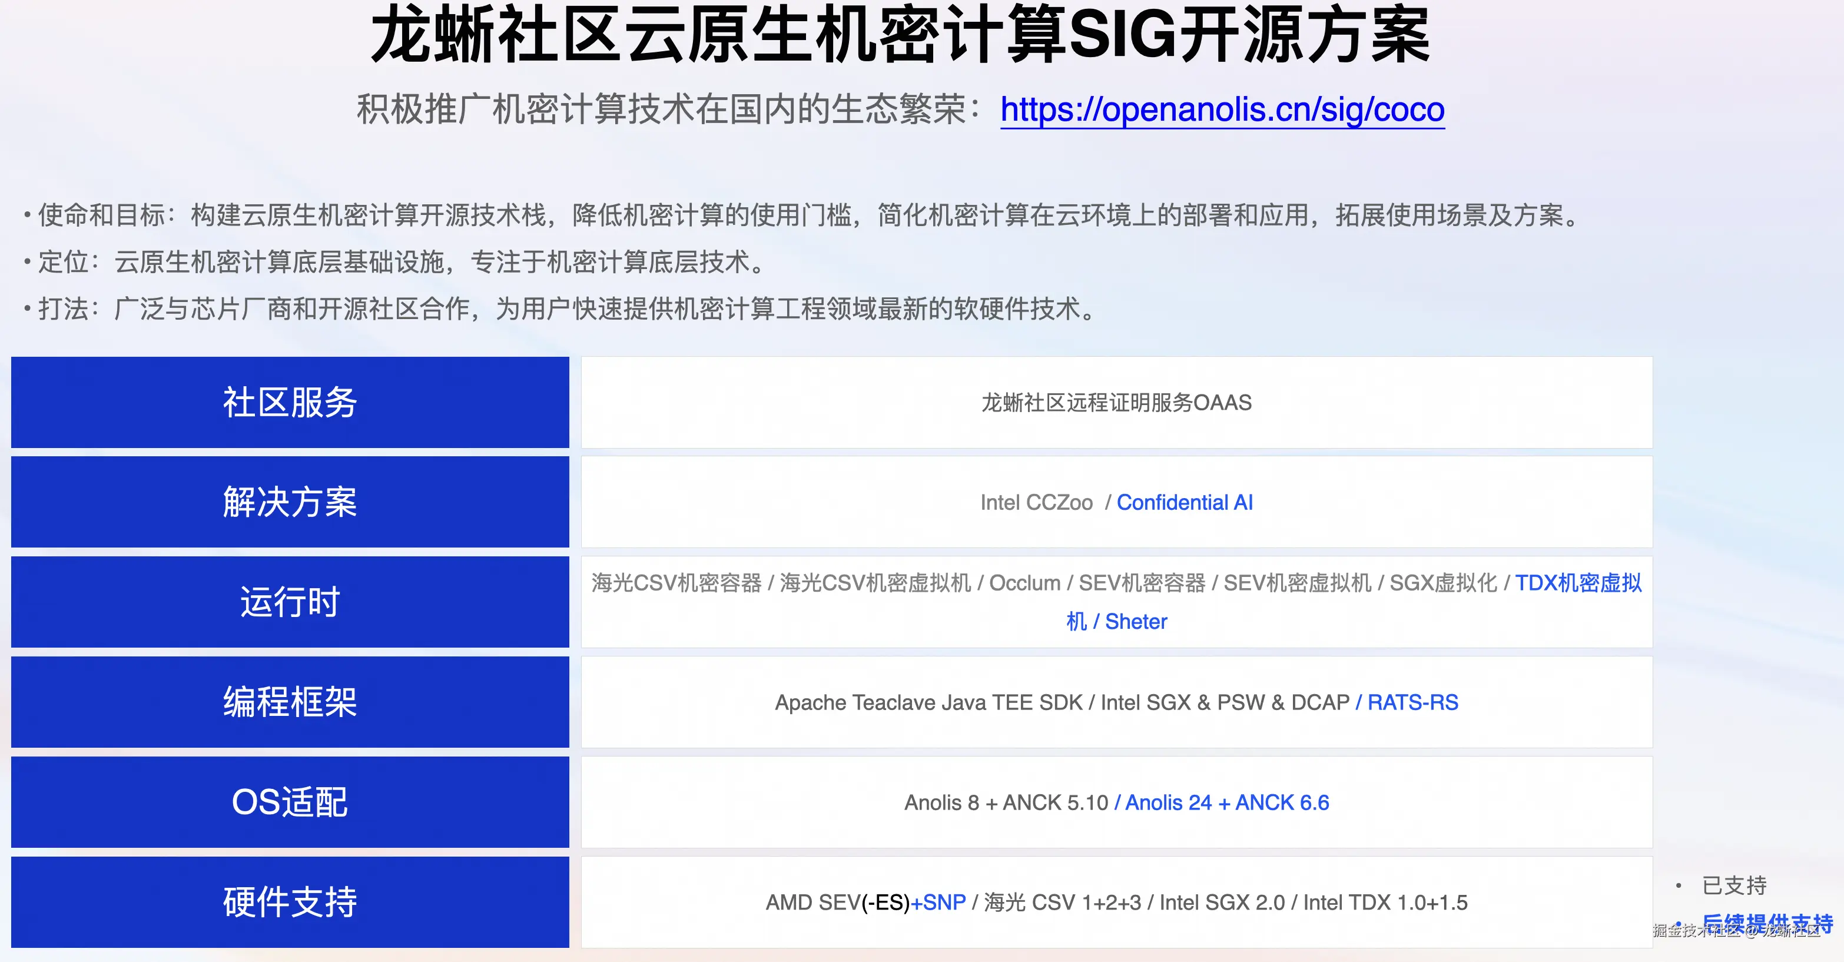The height and width of the screenshot is (962, 1844).
Task: Click the Occlum text
Action: click(1024, 583)
